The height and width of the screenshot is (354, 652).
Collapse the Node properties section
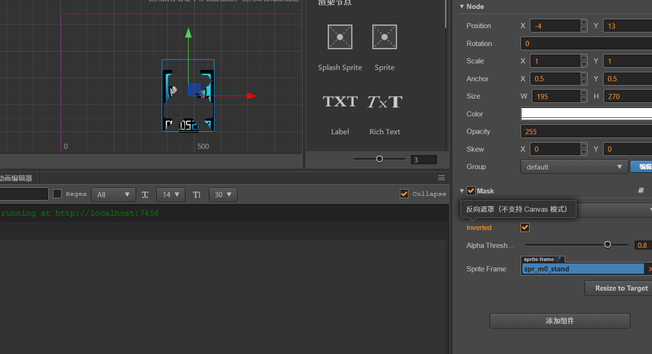click(x=462, y=6)
